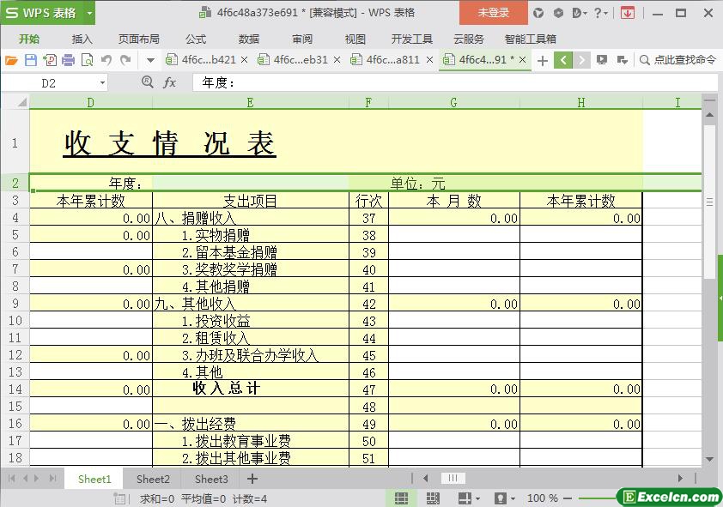Expand the Name Box dropdown arrow
The width and height of the screenshot is (723, 507).
pyautogui.click(x=102, y=83)
